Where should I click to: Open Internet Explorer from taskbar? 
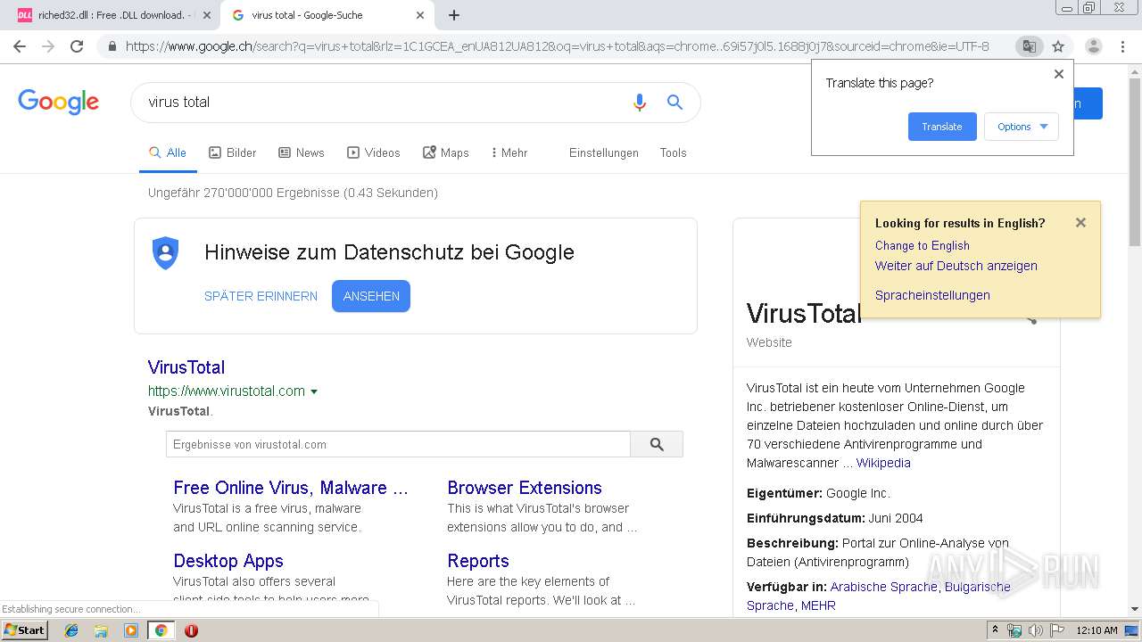71,630
